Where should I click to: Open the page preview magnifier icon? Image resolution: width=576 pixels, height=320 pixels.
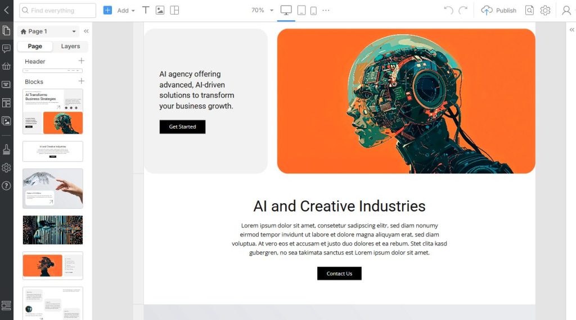click(529, 10)
